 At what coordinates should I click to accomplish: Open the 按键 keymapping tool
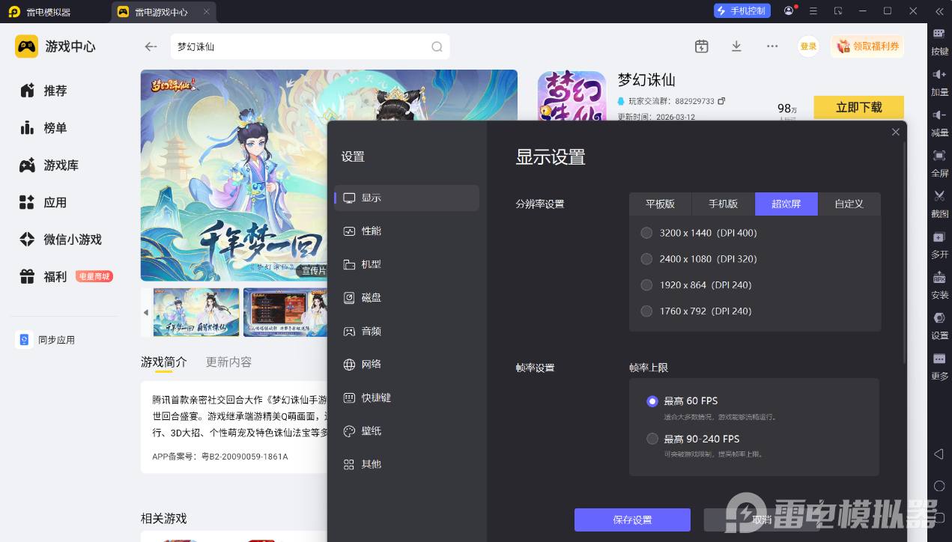(939, 41)
